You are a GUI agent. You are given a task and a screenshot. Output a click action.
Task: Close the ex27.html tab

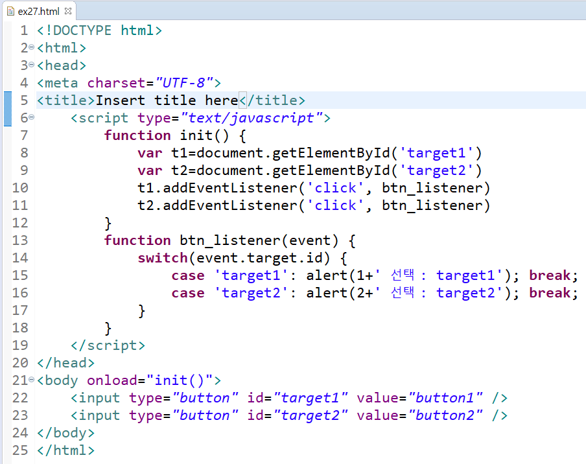pos(68,11)
